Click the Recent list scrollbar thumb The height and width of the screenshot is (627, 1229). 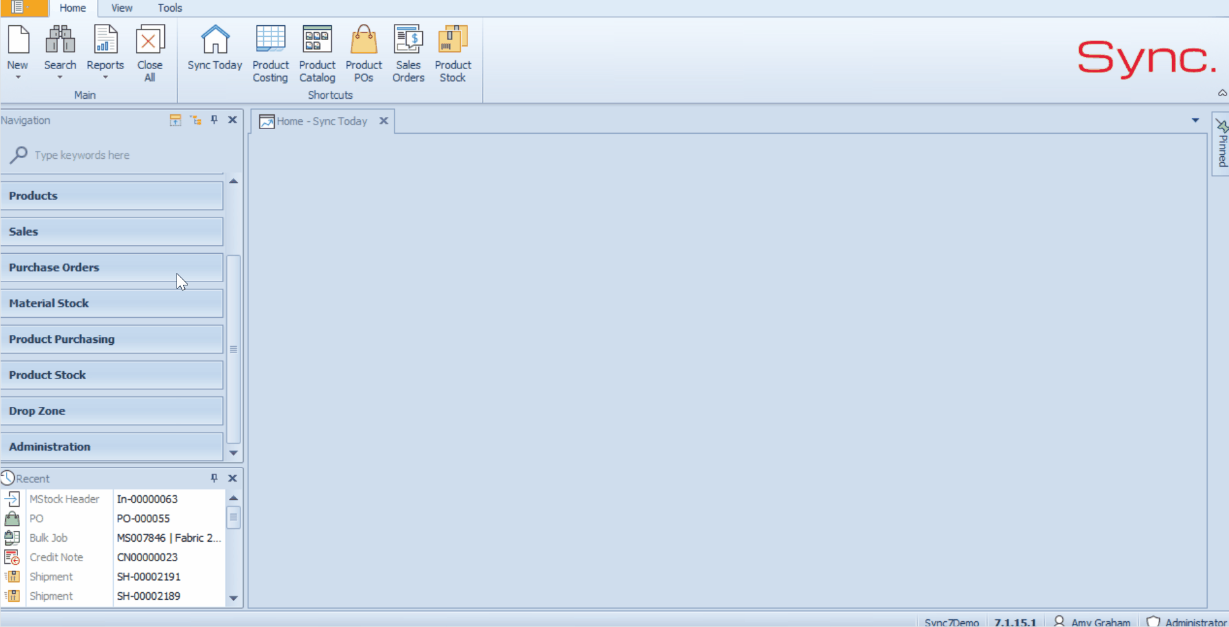click(233, 517)
